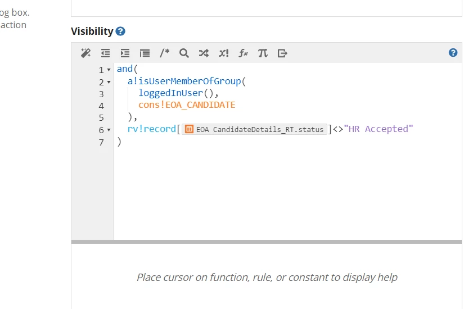The width and height of the screenshot is (473, 309).
Task: Click the and( keyword on line 1
Action: point(127,69)
